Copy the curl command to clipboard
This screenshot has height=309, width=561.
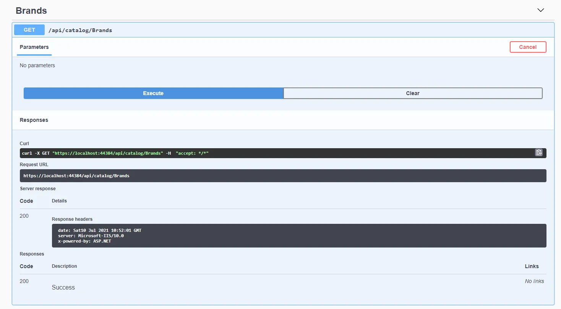[x=539, y=152]
